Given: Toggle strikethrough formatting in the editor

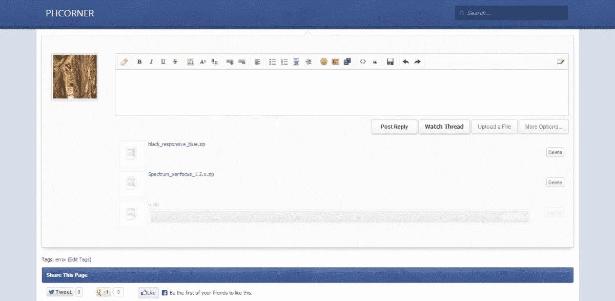Looking at the screenshot, I should coord(175,62).
